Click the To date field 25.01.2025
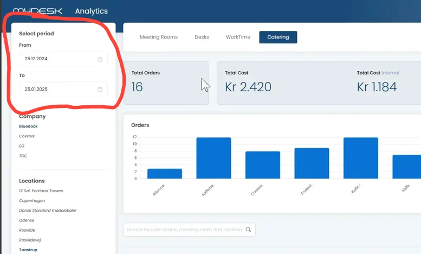Viewport: 421px width, 254px height. [63, 90]
